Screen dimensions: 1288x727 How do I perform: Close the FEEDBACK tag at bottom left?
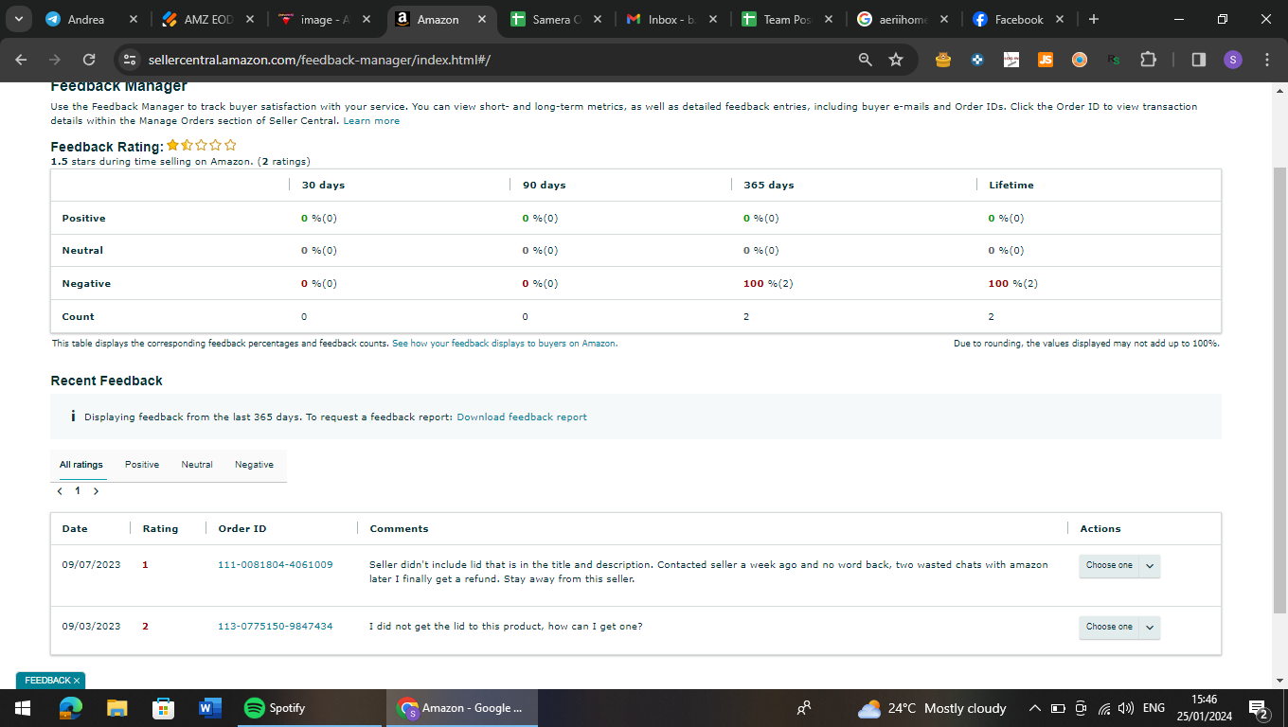coord(77,681)
